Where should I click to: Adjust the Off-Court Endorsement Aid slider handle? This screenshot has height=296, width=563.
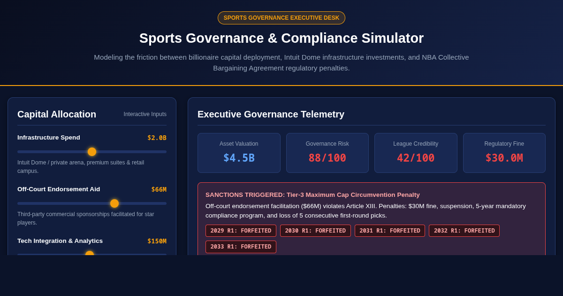pyautogui.click(x=114, y=203)
